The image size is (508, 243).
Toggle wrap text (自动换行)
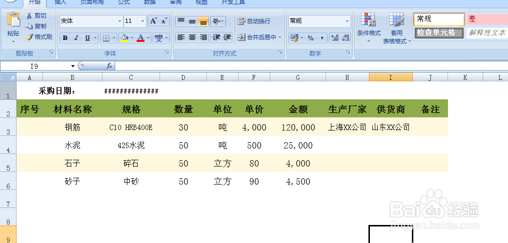coord(254,21)
